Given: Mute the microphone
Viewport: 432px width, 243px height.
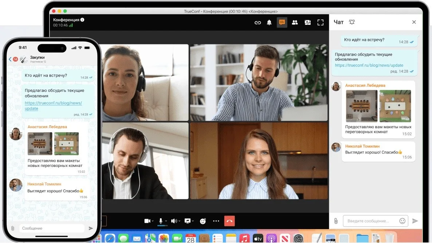Looking at the screenshot, I should click(161, 221).
